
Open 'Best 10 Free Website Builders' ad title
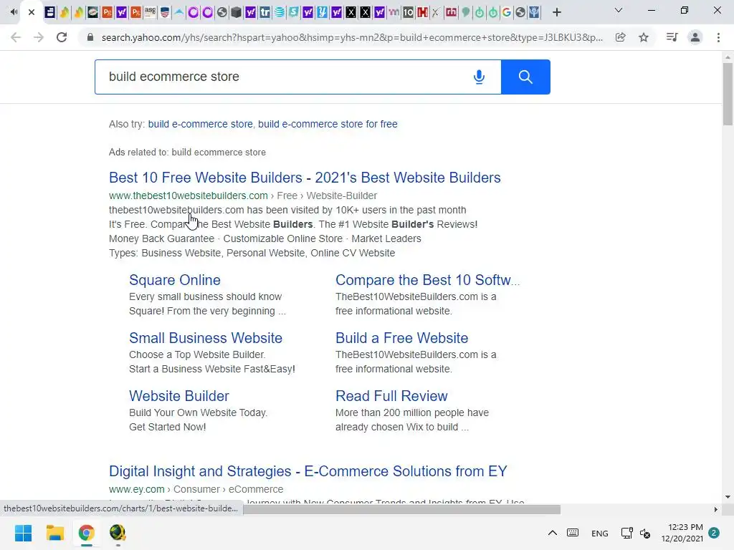tap(305, 178)
